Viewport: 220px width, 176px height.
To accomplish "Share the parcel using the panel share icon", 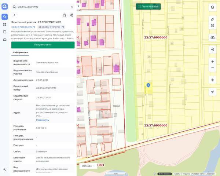I will pos(71,15).
